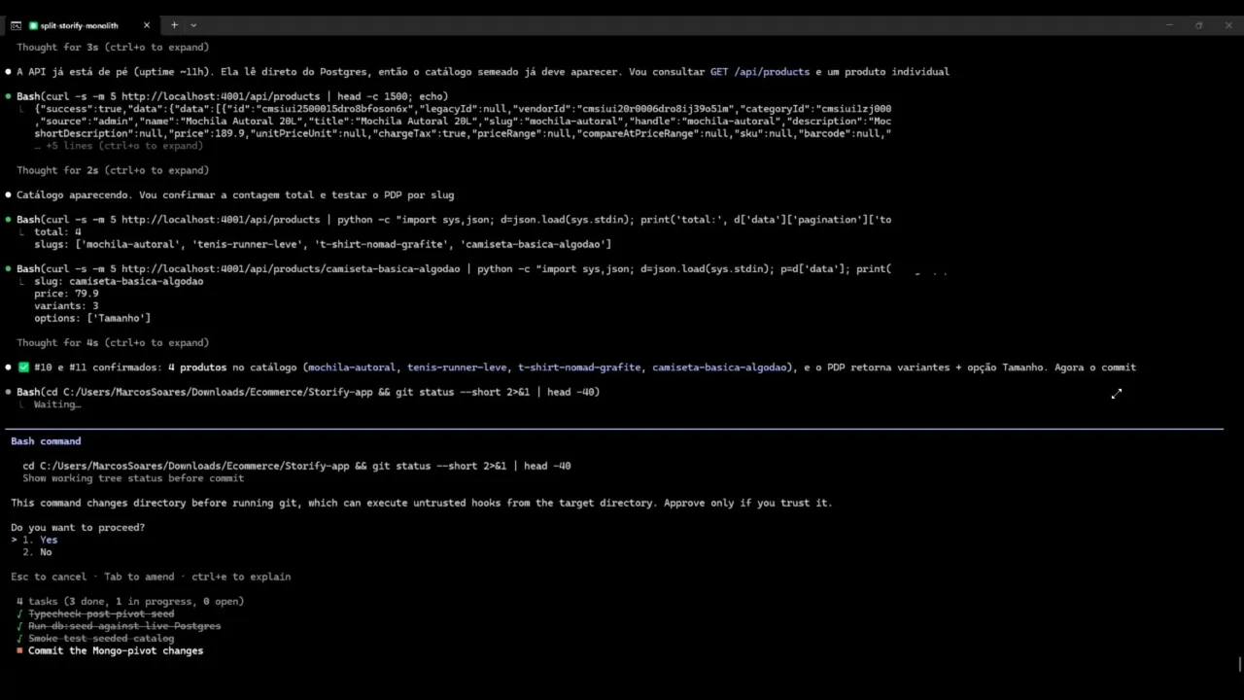Click the 'Commit the Mongo-pivot changes' task
Screen dimensions: 1244x700
pyautogui.click(x=116, y=650)
